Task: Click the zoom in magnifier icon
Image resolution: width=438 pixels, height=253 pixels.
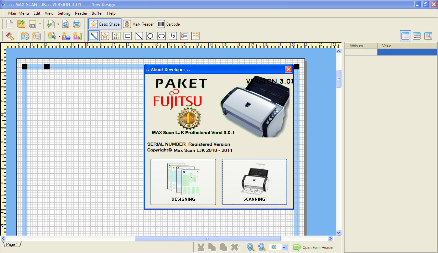Action: point(251,247)
